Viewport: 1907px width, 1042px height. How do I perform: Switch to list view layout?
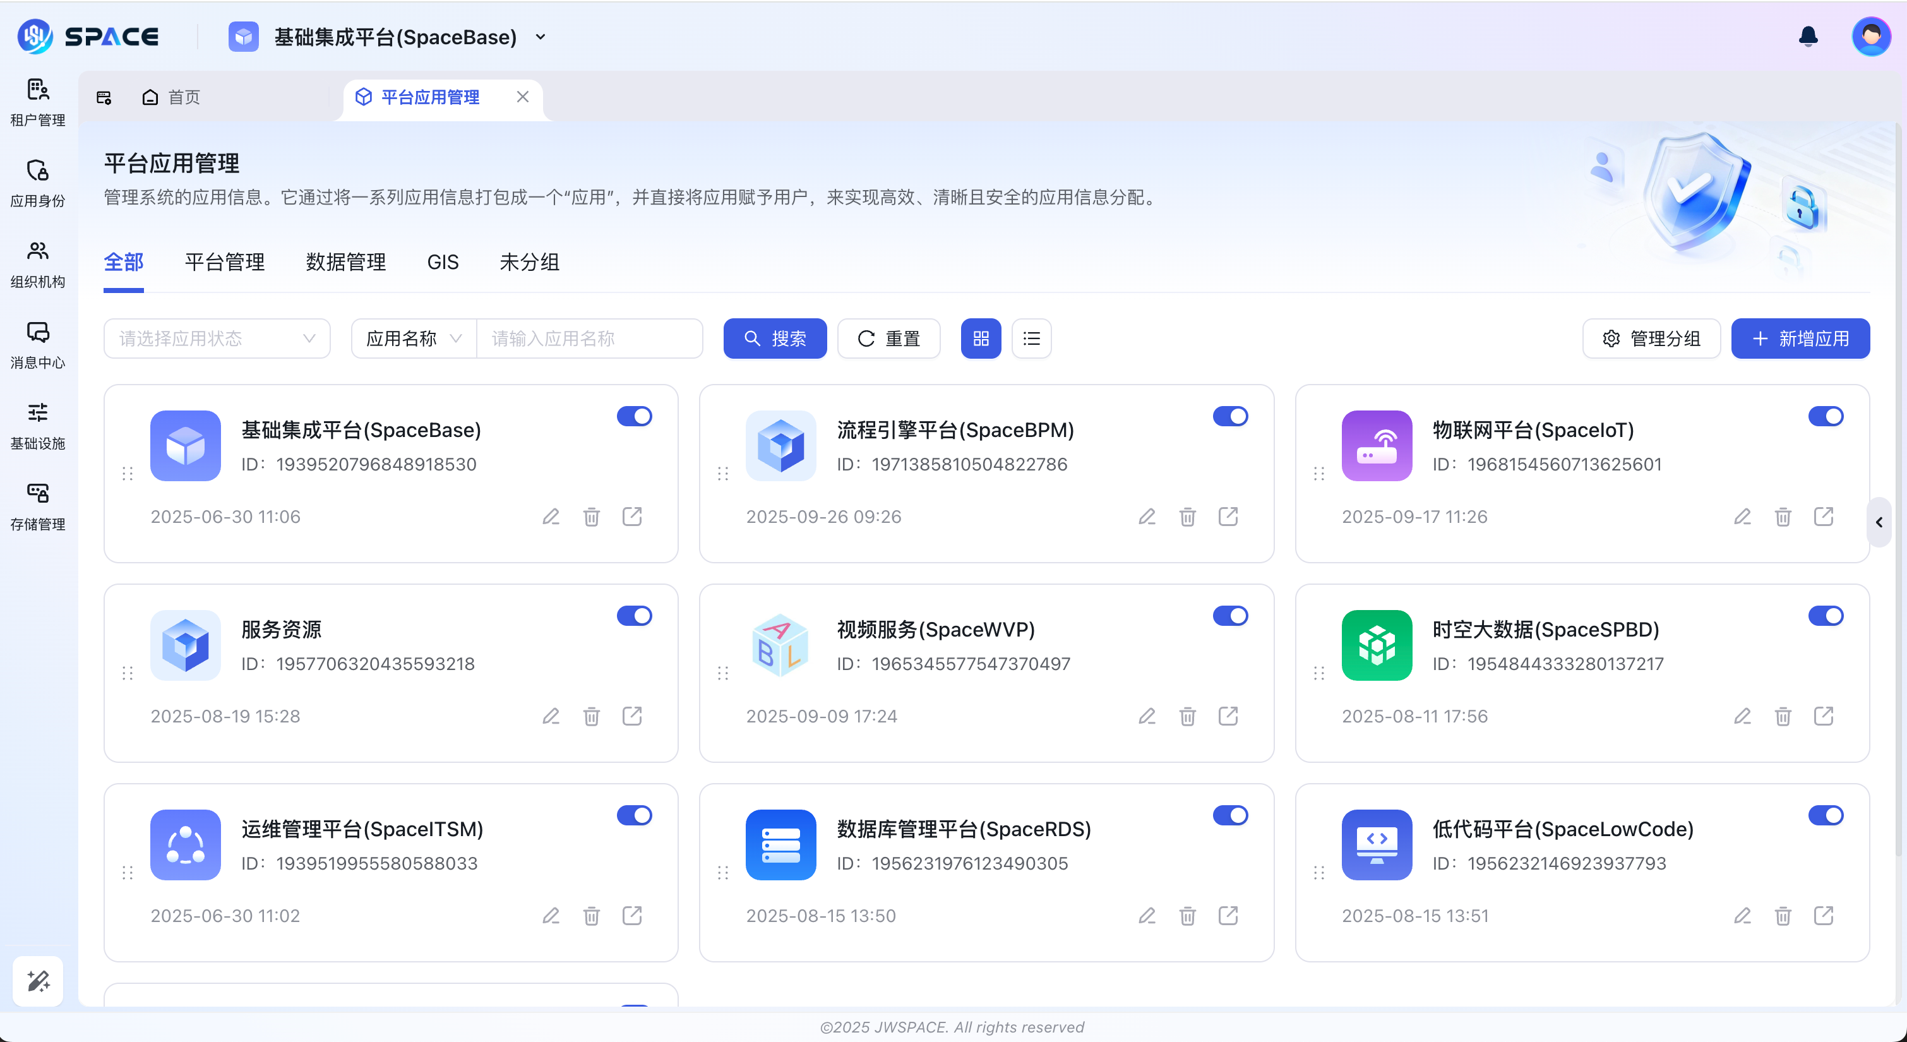[1031, 338]
